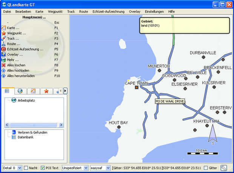Open the Bearbeiten menu
This screenshot has width=234, height=173.
[x=23, y=11]
